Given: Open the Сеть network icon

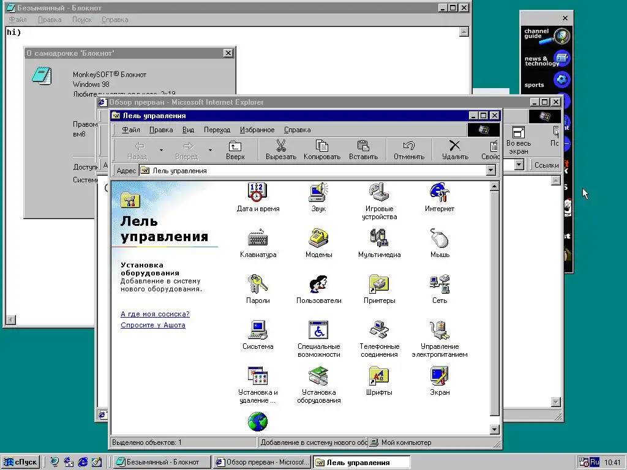Looking at the screenshot, I should 440,289.
